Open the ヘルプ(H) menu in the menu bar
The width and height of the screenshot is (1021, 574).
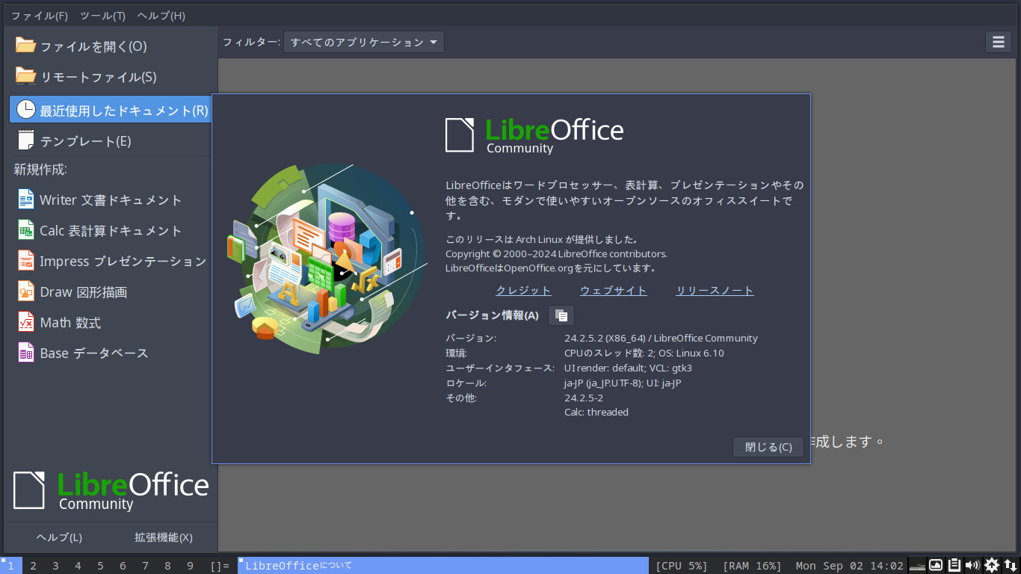click(161, 16)
